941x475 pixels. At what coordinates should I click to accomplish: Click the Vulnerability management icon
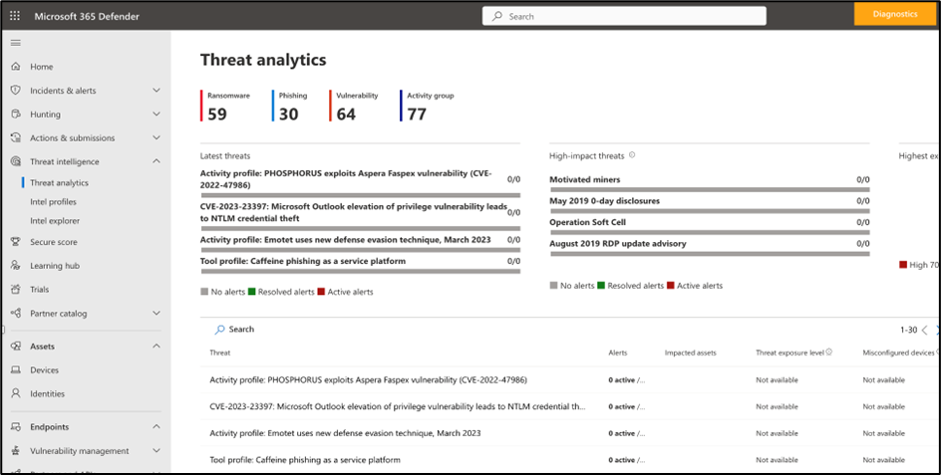pos(16,450)
